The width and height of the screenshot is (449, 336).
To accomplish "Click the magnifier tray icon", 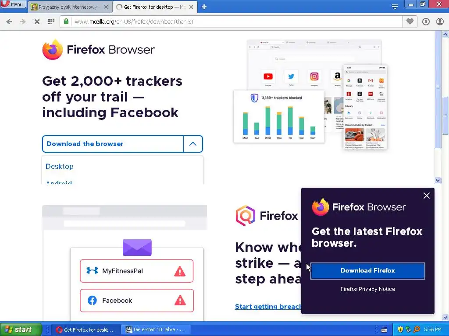I will coord(417,330).
